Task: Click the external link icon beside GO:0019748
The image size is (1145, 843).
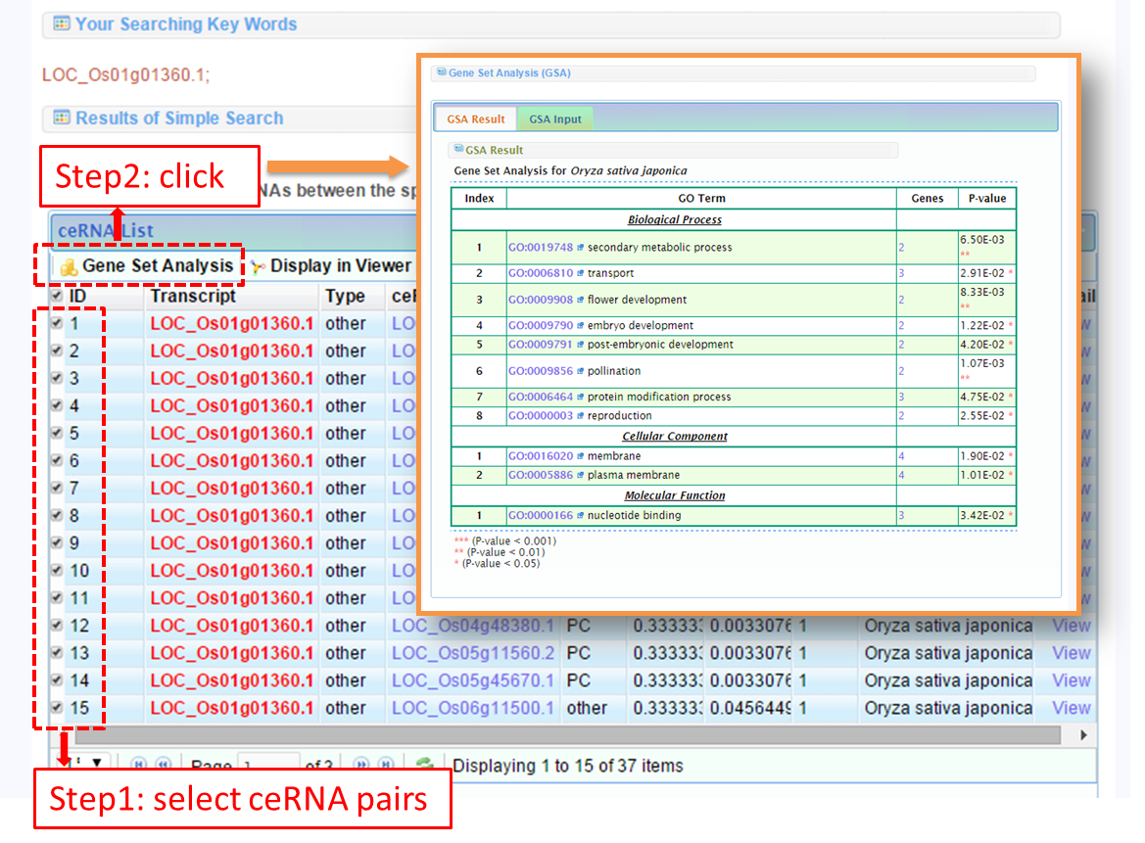Action: pos(580,248)
